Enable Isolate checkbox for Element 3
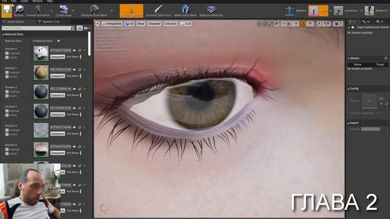Image resolution: width=390 pixels, height=219 pixels. point(7,115)
